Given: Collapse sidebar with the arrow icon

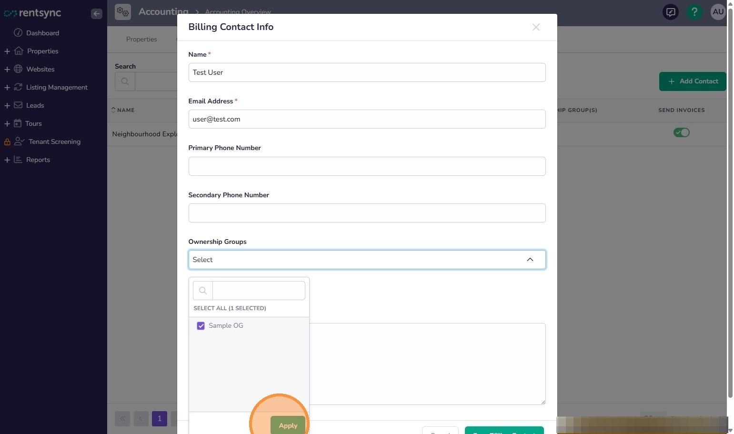Looking at the screenshot, I should [96, 13].
